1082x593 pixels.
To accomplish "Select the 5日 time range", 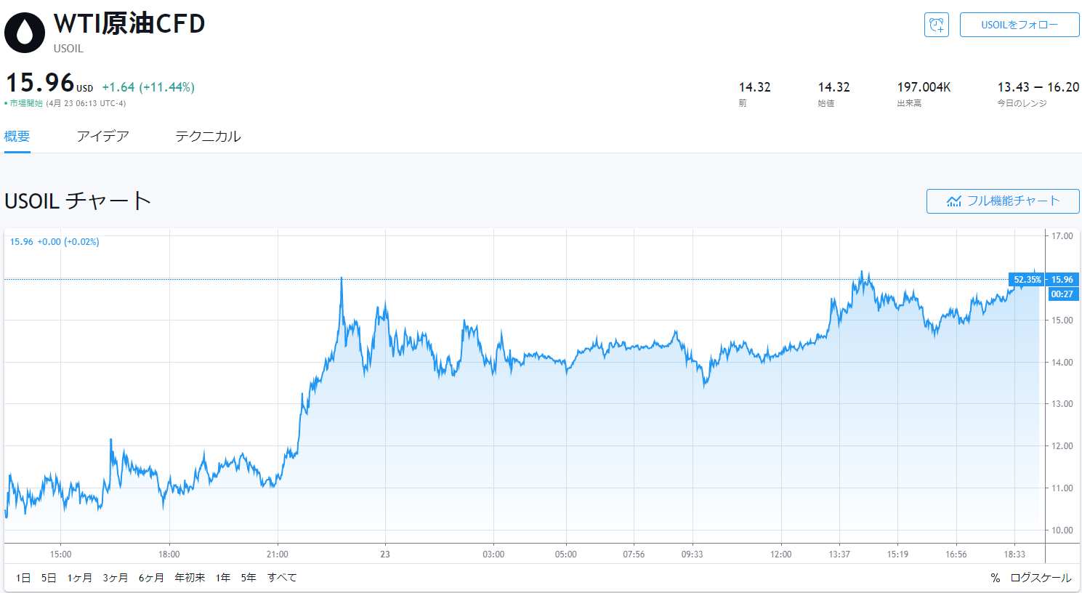I will [49, 578].
